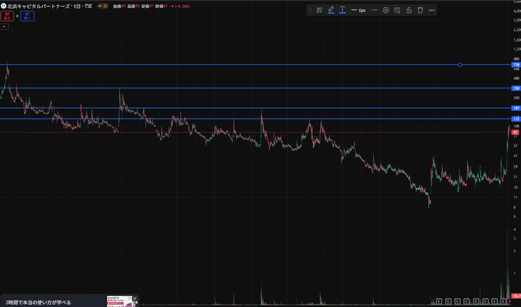
Task: Click the red 87 current price label
Action: (x=515, y=132)
